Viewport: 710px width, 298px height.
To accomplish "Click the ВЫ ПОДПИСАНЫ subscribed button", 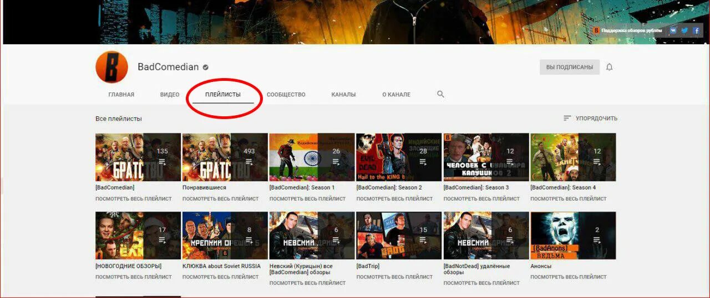I will pyautogui.click(x=570, y=67).
